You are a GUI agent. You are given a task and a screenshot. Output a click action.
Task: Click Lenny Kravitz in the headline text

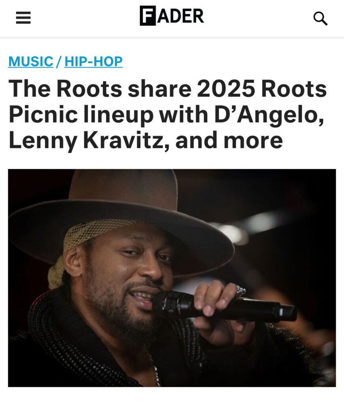89,141
